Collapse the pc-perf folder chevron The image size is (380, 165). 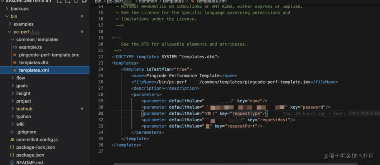pos(10,32)
